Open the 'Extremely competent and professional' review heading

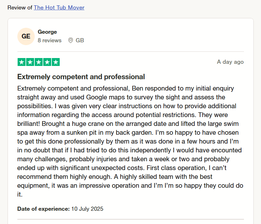click(81, 77)
